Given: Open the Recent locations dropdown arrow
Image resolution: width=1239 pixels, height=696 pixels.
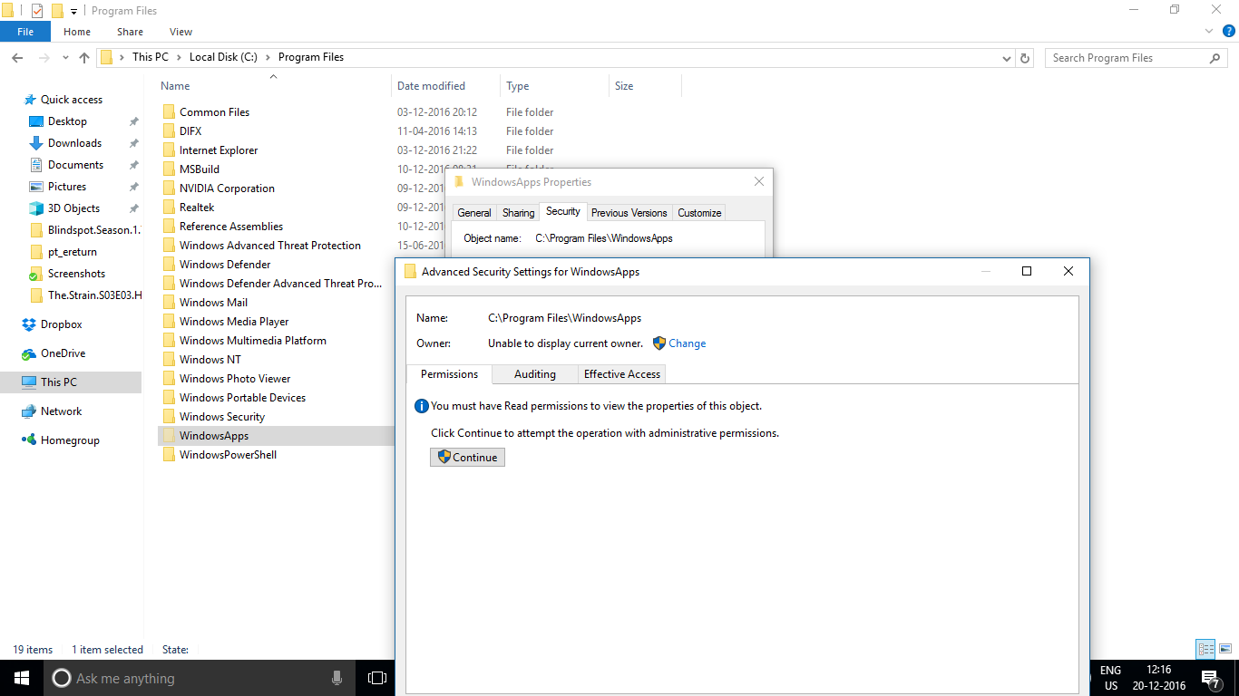Looking at the screenshot, I should [65, 58].
